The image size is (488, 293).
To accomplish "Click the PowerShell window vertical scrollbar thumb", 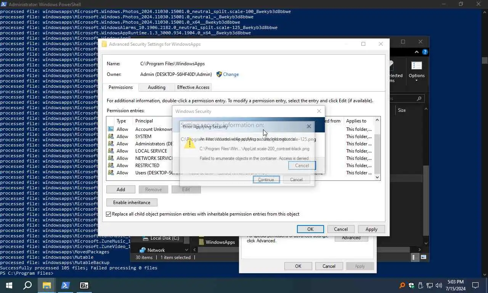I will tap(485, 60).
